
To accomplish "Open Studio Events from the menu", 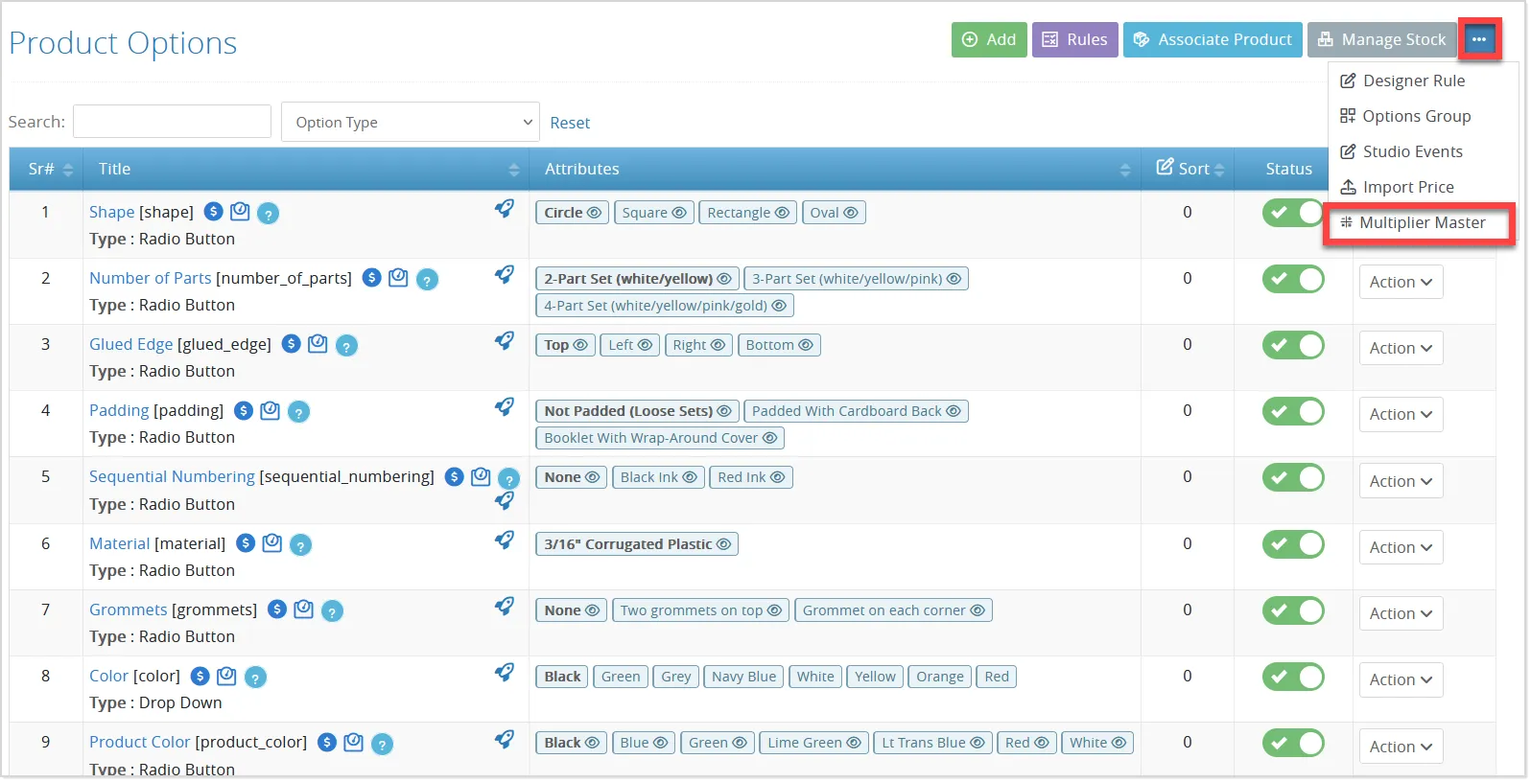I will click(1401, 151).
